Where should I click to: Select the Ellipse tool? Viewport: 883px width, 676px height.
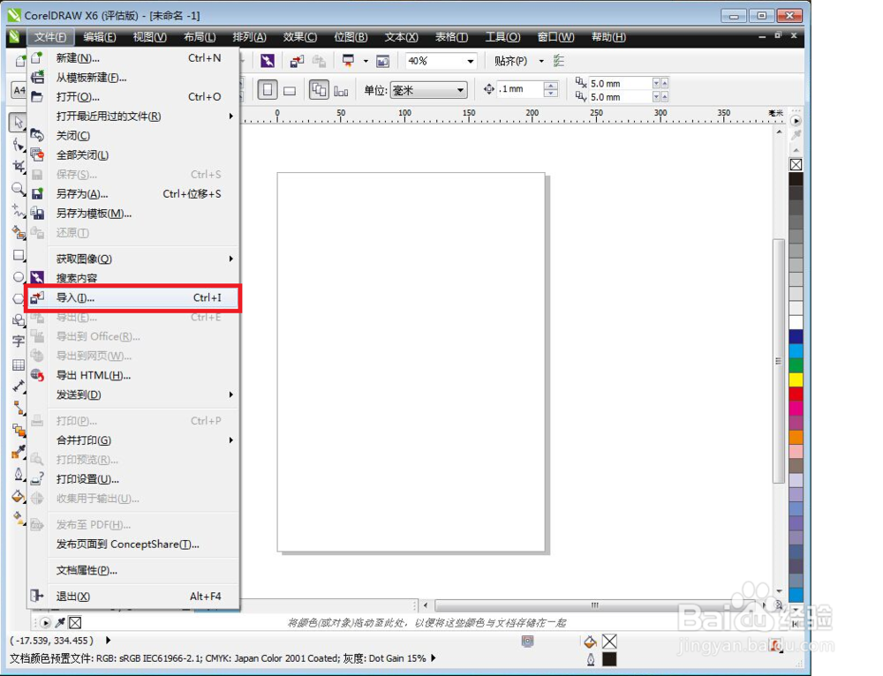point(19,277)
